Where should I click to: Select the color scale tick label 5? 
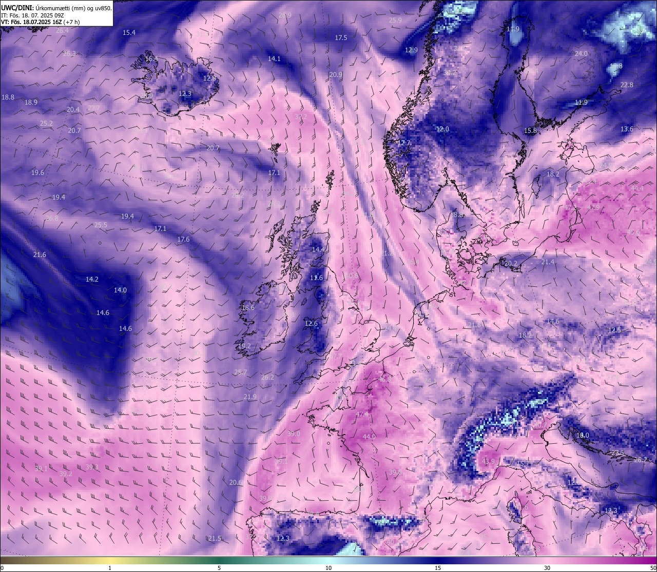click(x=219, y=568)
